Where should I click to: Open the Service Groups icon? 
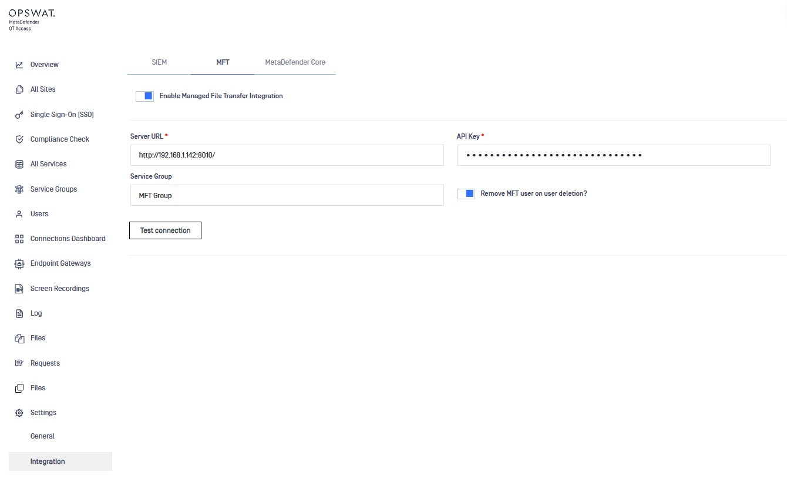pyautogui.click(x=19, y=189)
